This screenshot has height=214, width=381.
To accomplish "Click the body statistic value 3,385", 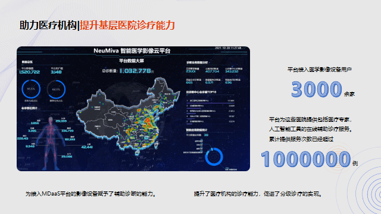I will pyautogui.click(x=32, y=131).
